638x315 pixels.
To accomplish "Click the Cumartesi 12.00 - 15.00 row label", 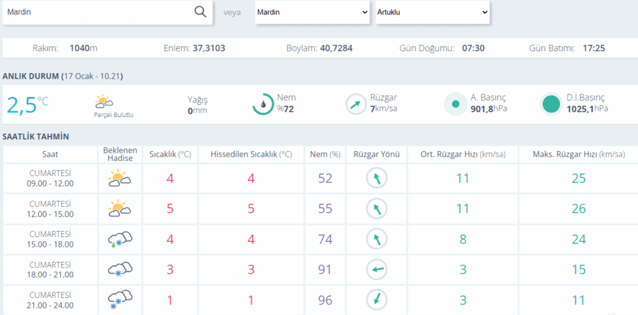I will (x=51, y=209).
